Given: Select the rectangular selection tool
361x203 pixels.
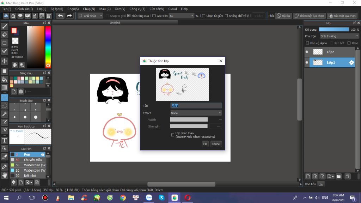Looking at the screenshot, I should click(4, 98).
